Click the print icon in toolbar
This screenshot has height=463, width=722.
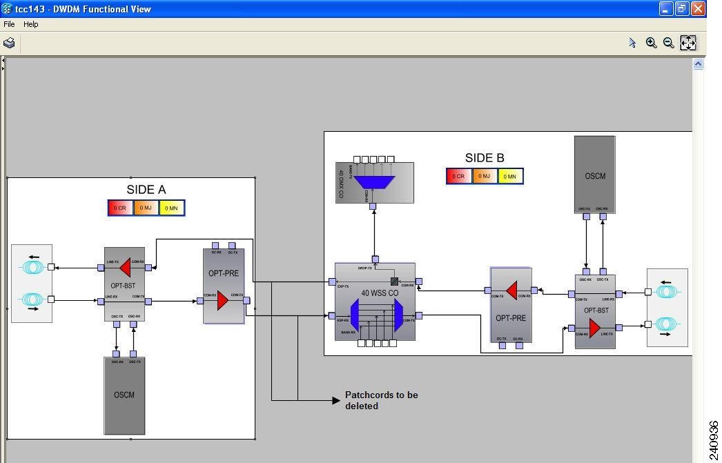[x=9, y=43]
